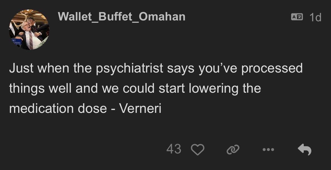Click the word "processed" in the post
The width and height of the screenshot is (331, 170).
272,69
